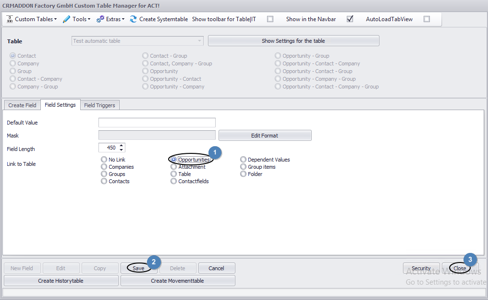Select the Dependent Values option
The width and height of the screenshot is (488, 300).
(x=244, y=159)
